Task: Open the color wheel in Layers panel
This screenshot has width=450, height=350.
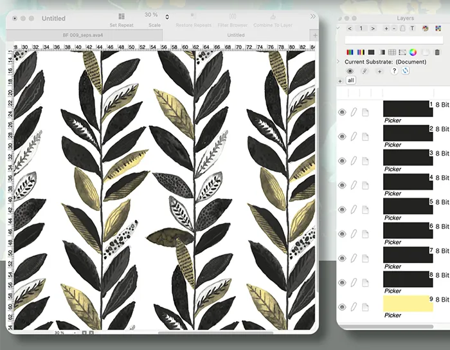Action: point(413,52)
